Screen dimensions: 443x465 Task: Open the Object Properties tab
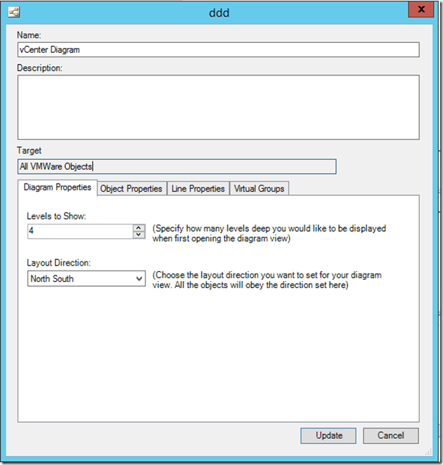click(x=131, y=189)
